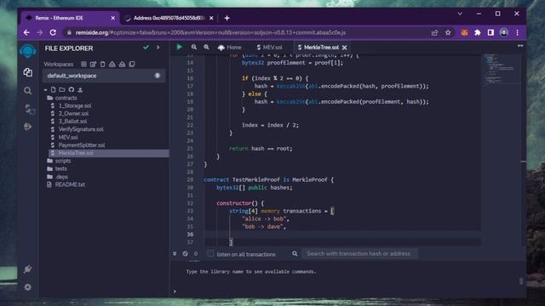Zoom out editor magnifier icon
This screenshot has height=306, width=545.
(x=194, y=48)
